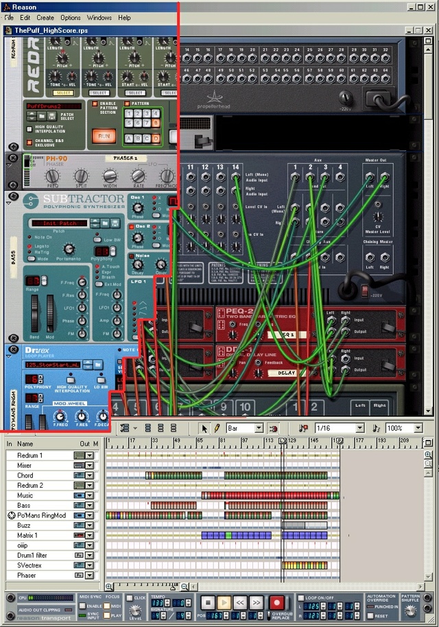The height and width of the screenshot is (627, 439).
Task: Open the 100% quantize strength dropdown
Action: (418, 428)
